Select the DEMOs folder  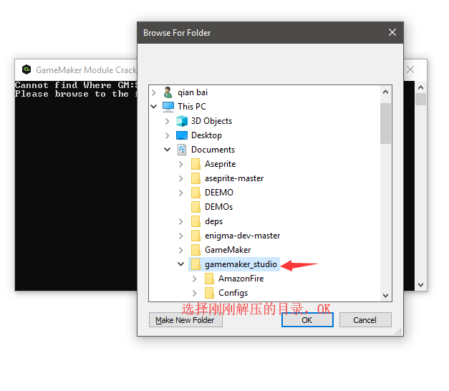[x=219, y=207]
